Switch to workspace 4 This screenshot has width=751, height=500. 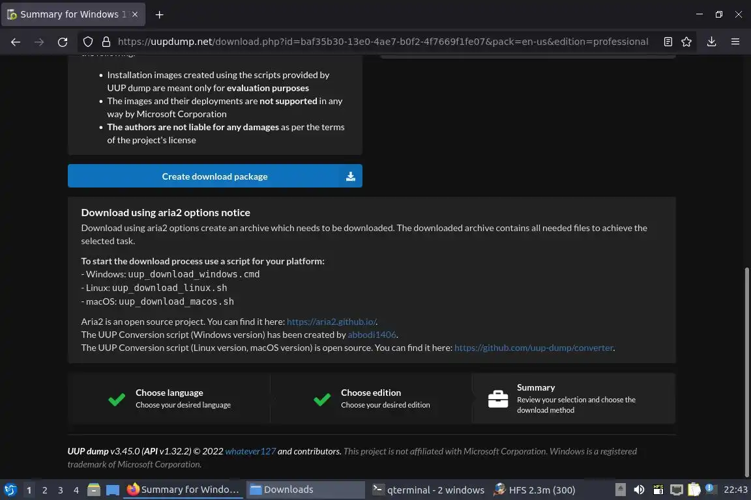(76, 490)
